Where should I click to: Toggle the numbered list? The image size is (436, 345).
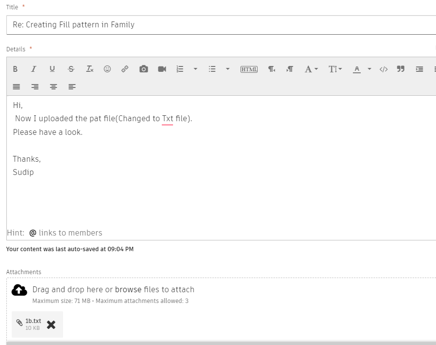(x=179, y=69)
